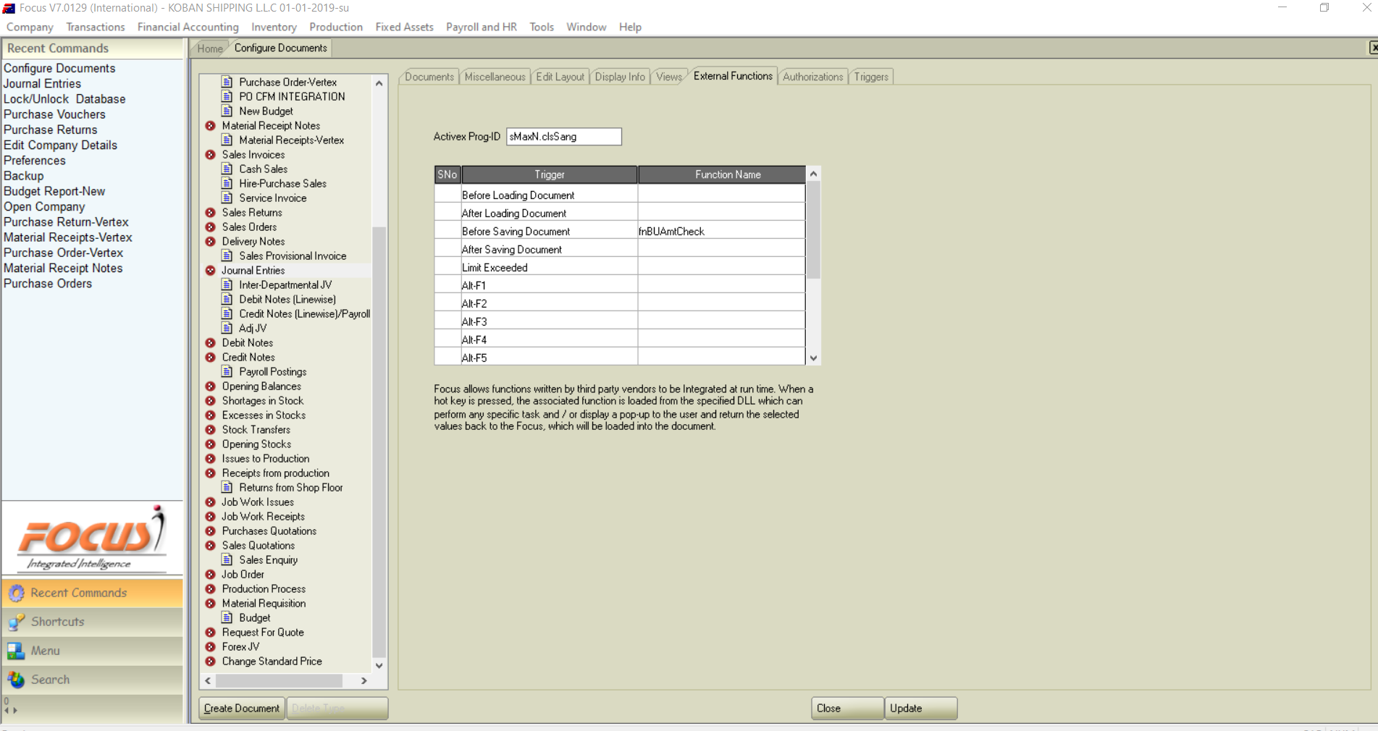1378x731 pixels.
Task: Open the Financial Accounting menu
Action: (x=188, y=27)
